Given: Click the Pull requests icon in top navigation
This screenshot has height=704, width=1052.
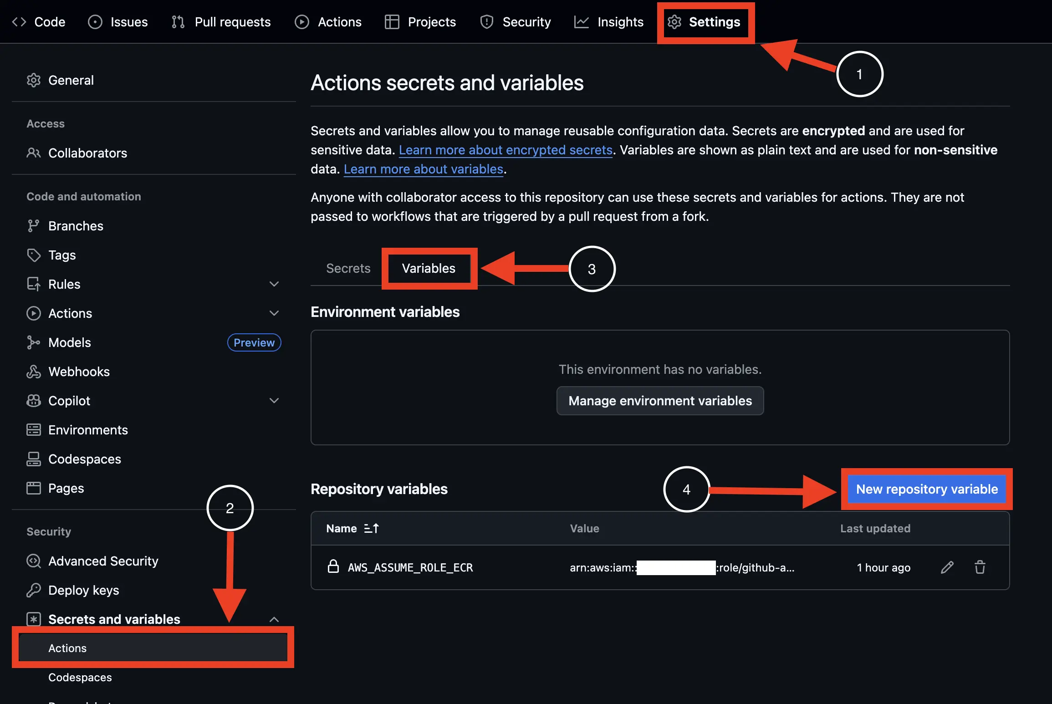Looking at the screenshot, I should [177, 21].
